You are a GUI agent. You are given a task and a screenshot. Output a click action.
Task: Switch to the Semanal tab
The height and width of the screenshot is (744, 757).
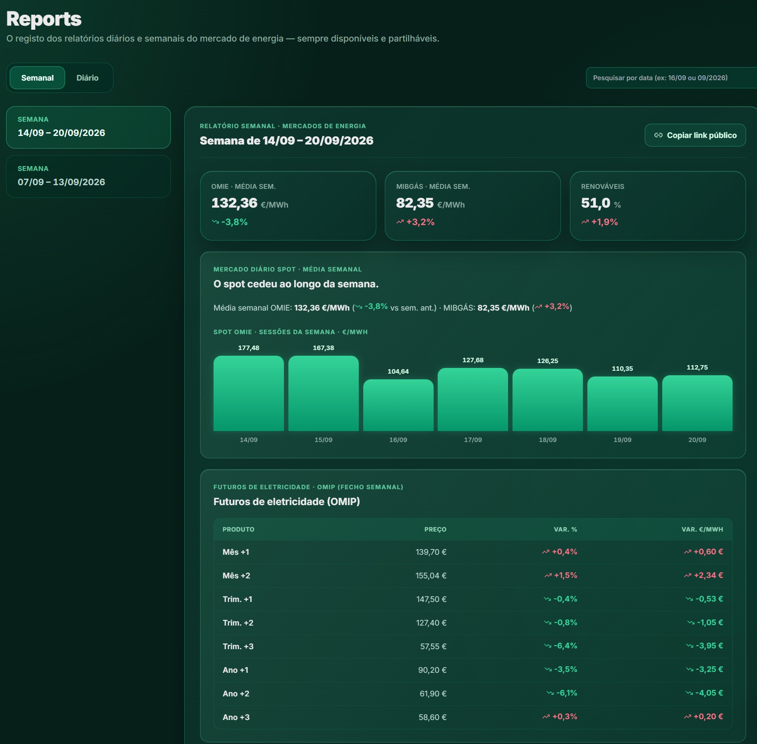(x=37, y=78)
